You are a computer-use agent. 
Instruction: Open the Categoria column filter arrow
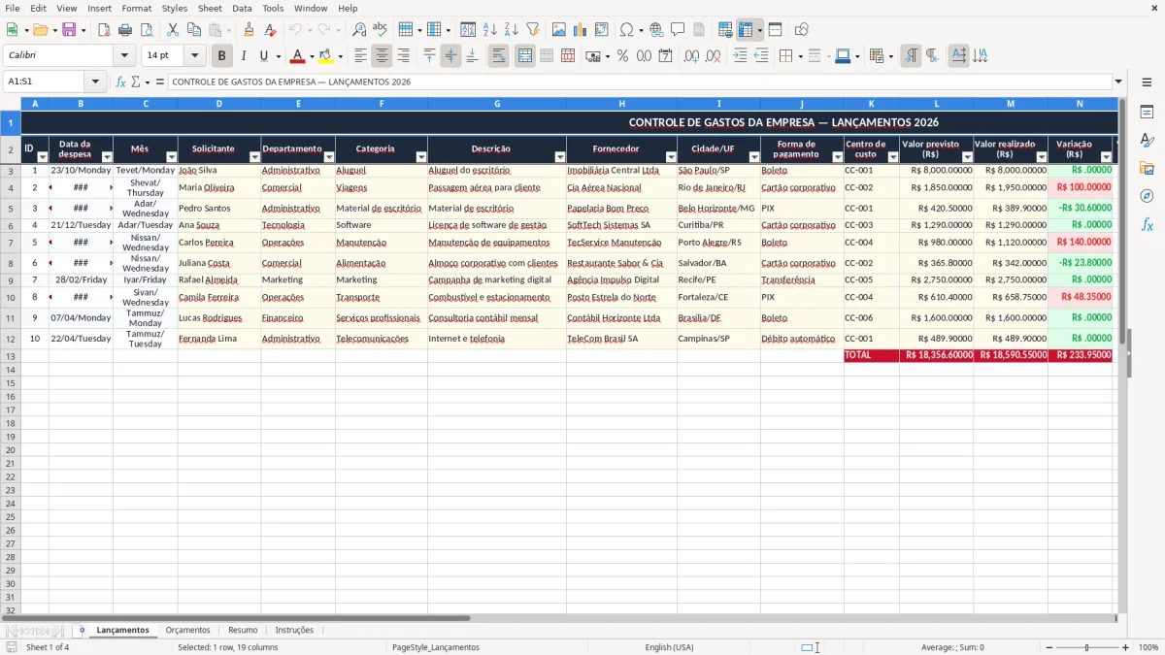pyautogui.click(x=421, y=157)
